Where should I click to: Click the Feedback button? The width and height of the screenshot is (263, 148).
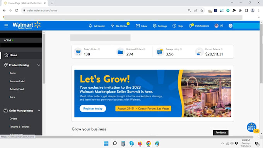coord(221,133)
